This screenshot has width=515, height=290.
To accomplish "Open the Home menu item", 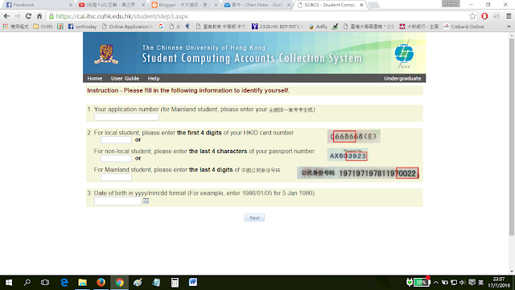I will coord(95,78).
